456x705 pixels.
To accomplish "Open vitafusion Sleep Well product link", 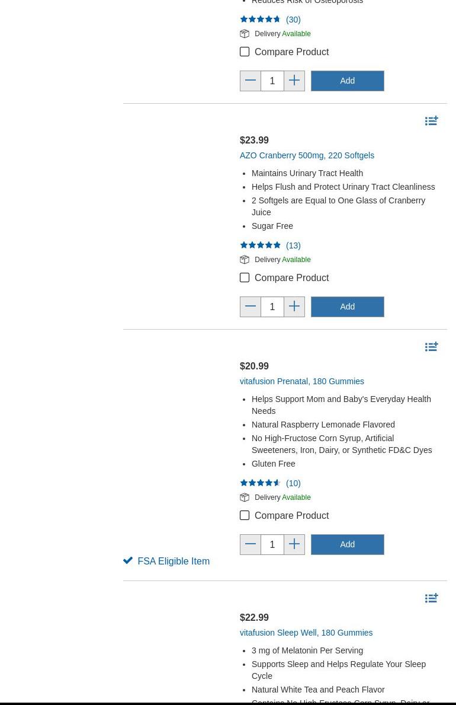I will coord(306,633).
